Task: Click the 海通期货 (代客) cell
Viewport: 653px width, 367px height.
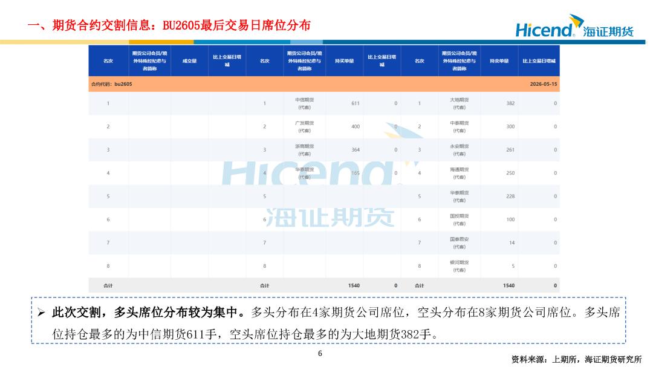Action: (460, 174)
